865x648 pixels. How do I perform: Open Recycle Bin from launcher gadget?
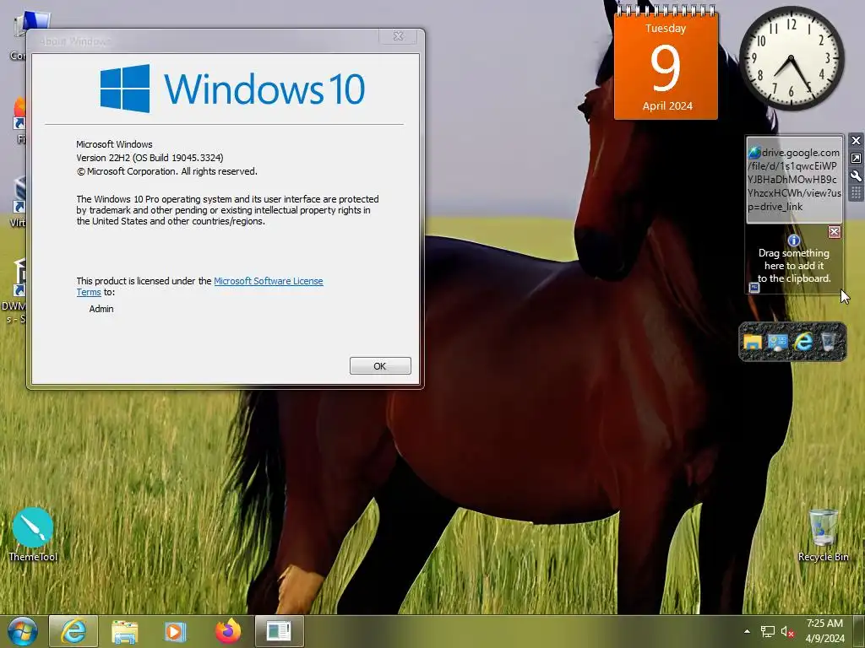pos(828,343)
